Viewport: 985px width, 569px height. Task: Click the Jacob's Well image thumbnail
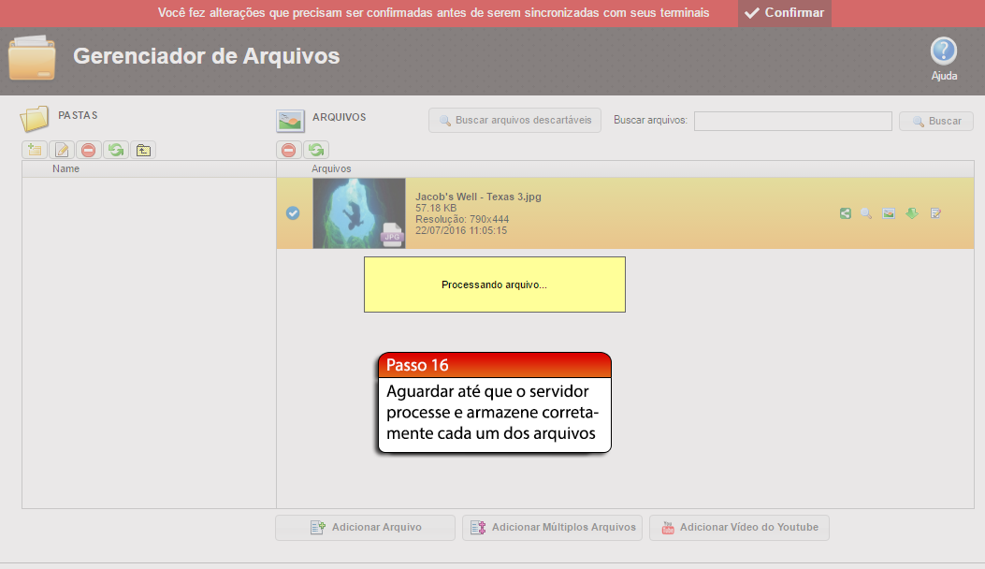coord(358,213)
